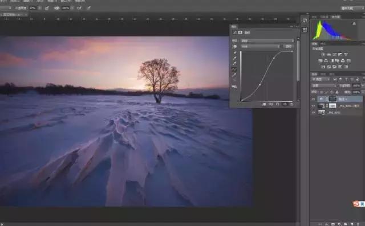Add a Black & White adjustment layer
365x226 pixels.
tap(332, 60)
